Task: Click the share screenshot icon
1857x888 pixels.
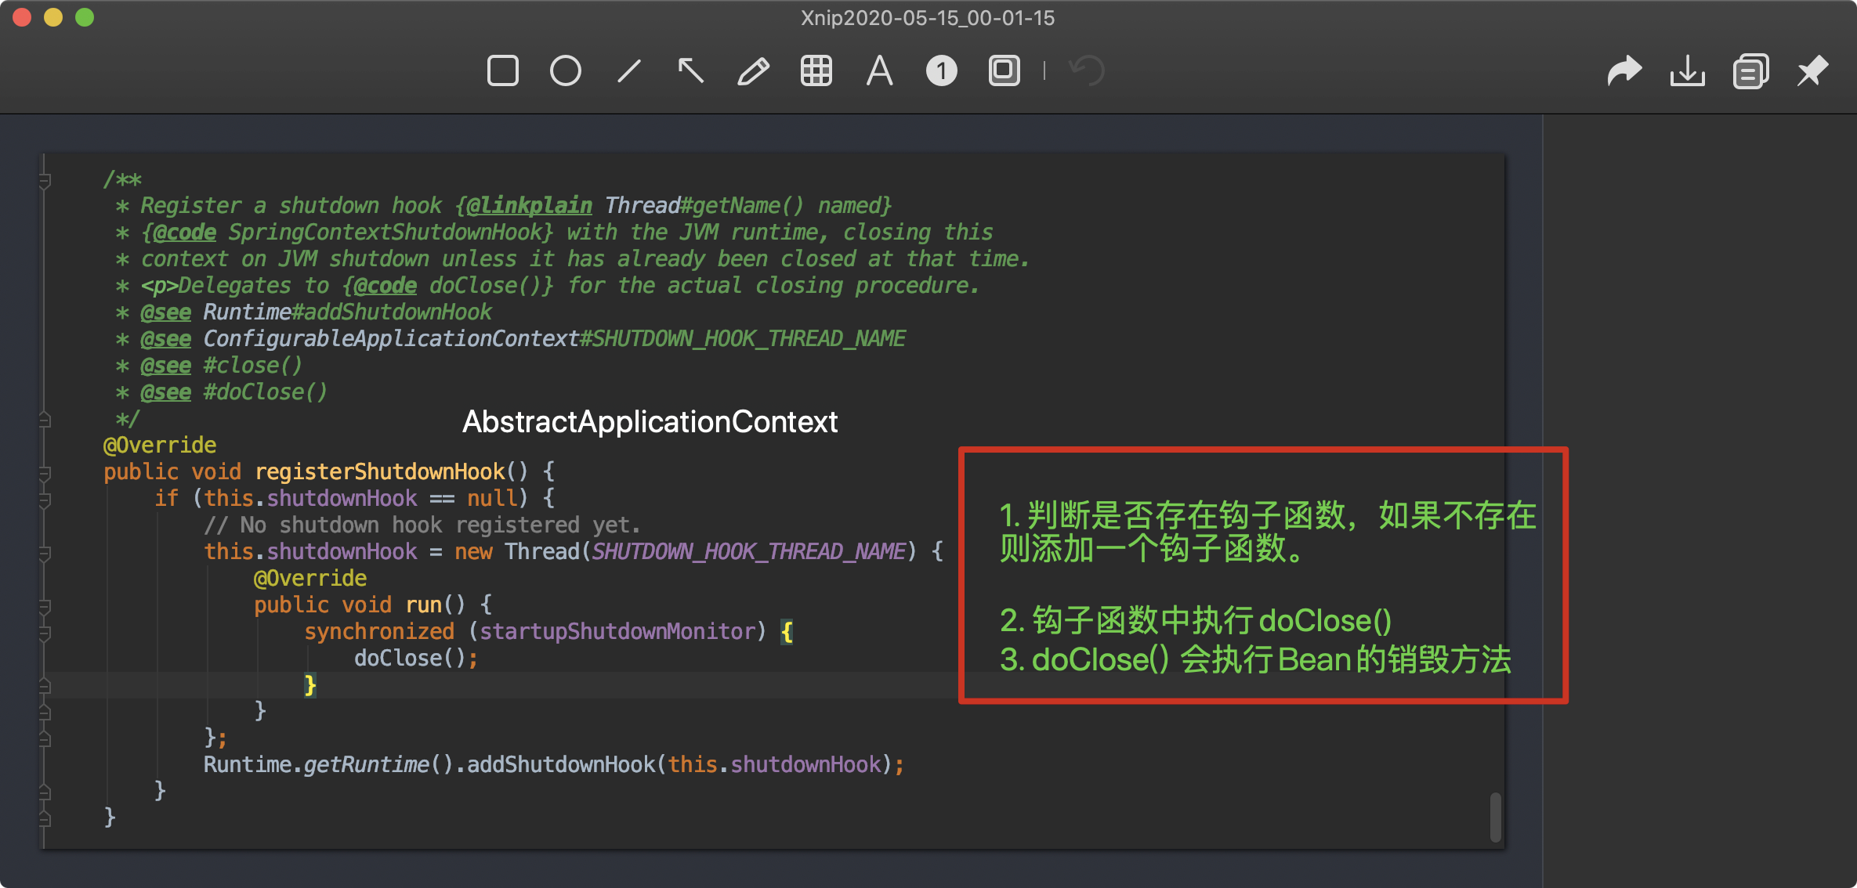Action: (x=1625, y=70)
